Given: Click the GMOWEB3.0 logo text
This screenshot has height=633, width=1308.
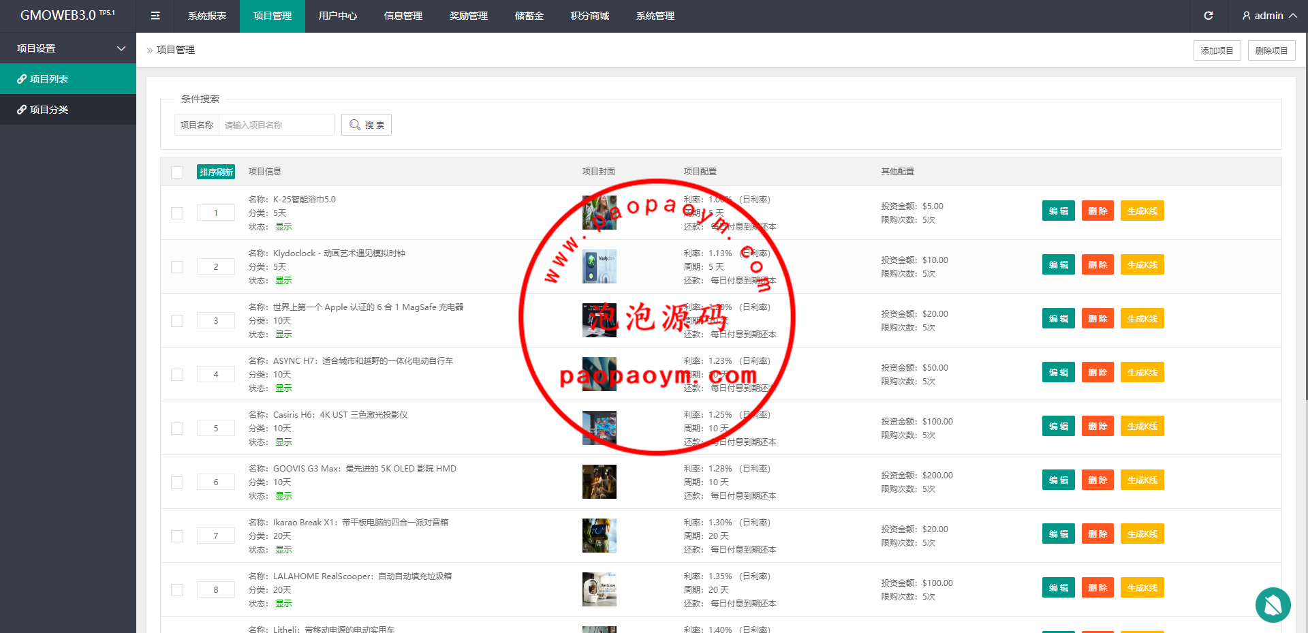Looking at the screenshot, I should click(x=67, y=15).
